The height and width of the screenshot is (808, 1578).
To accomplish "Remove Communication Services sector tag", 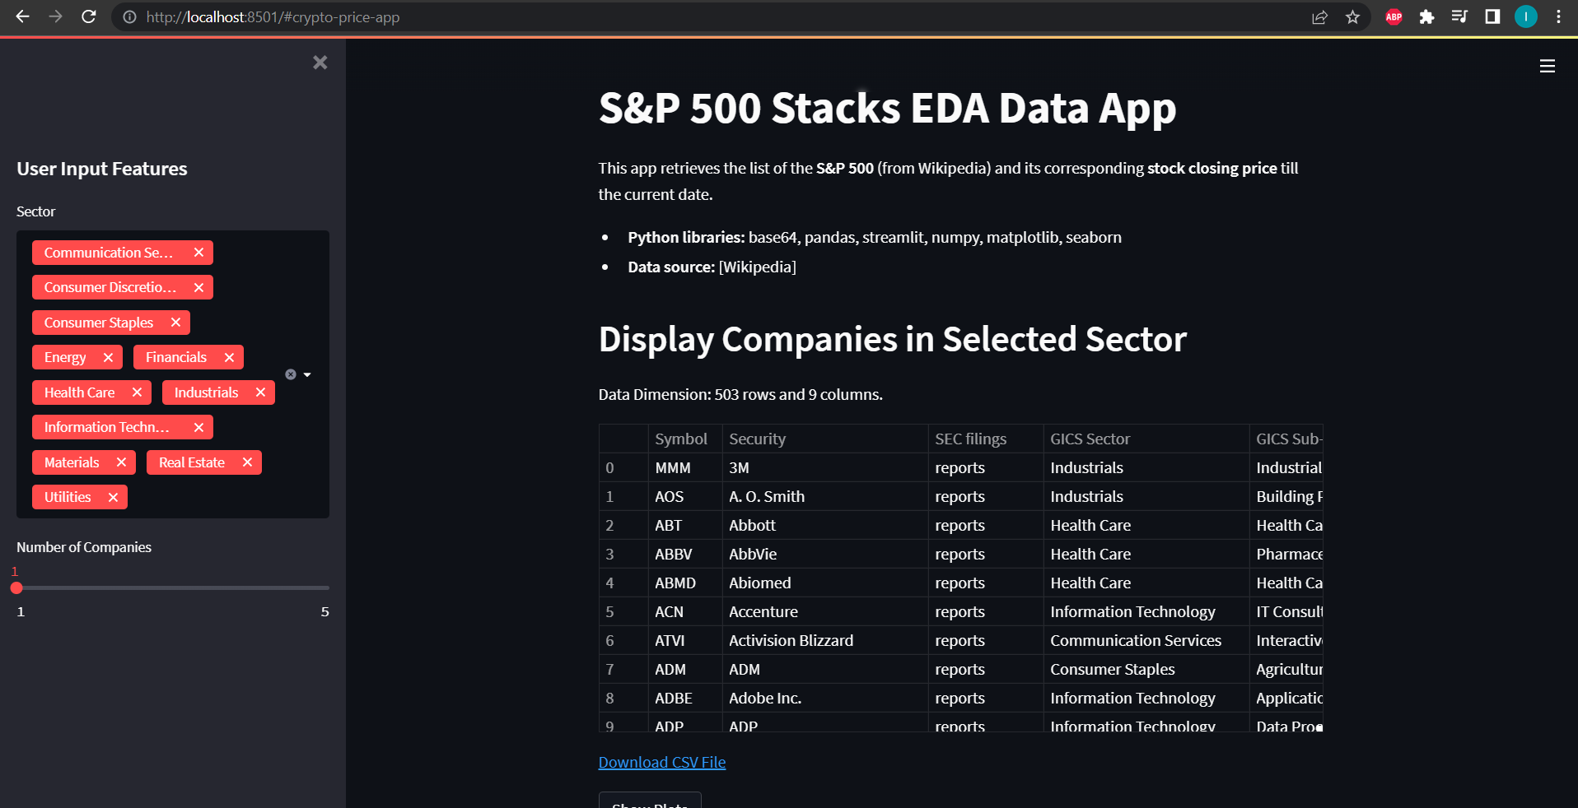I will [x=198, y=253].
